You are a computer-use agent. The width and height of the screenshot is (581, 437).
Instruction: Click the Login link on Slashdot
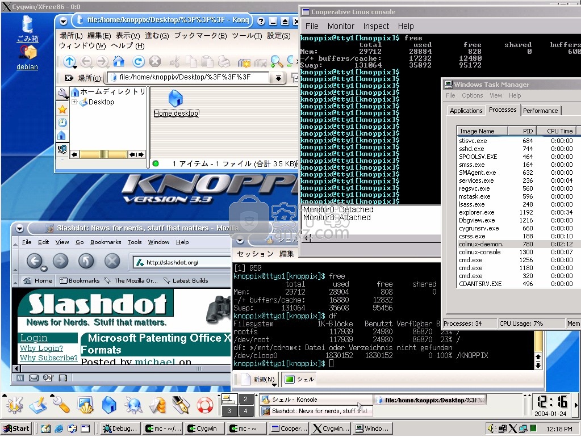coord(34,338)
